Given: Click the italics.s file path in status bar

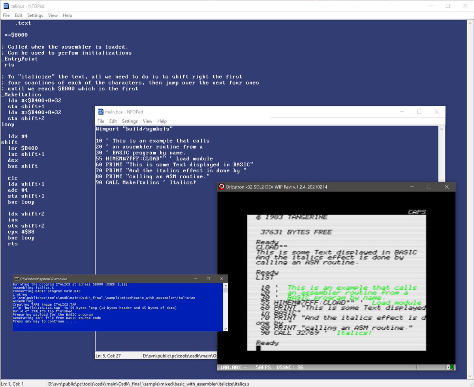Looking at the screenshot, I should pyautogui.click(x=149, y=383).
